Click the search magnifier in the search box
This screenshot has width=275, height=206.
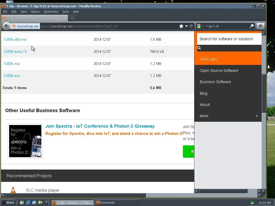pyautogui.click(x=251, y=26)
